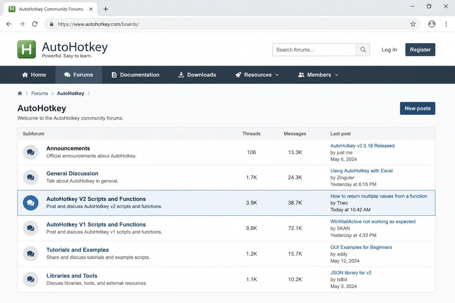Reload the page with refresh icon

(x=35, y=24)
